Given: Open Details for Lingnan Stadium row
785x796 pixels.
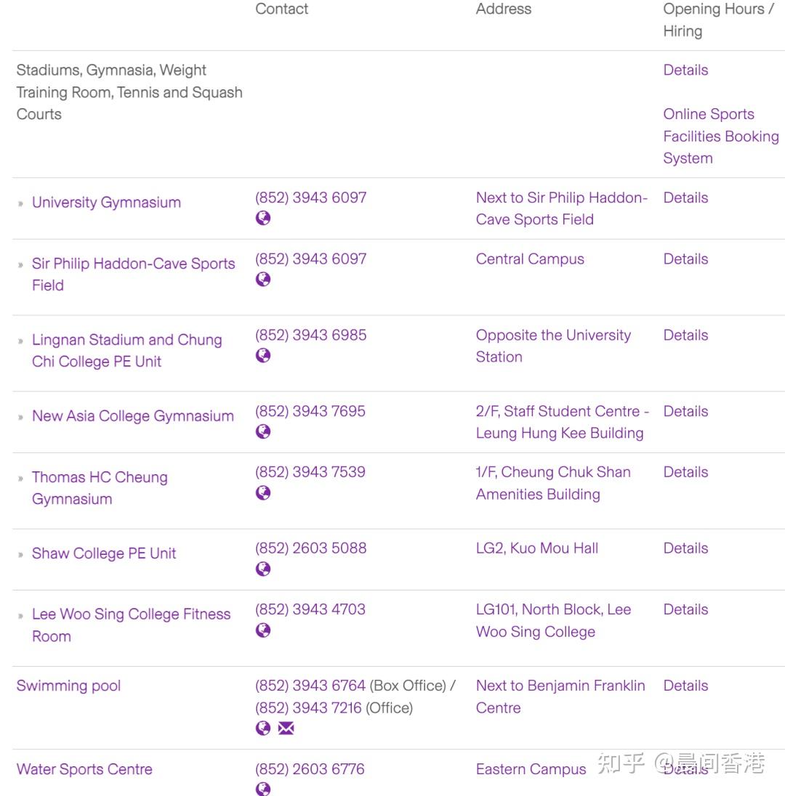Looking at the screenshot, I should 685,336.
